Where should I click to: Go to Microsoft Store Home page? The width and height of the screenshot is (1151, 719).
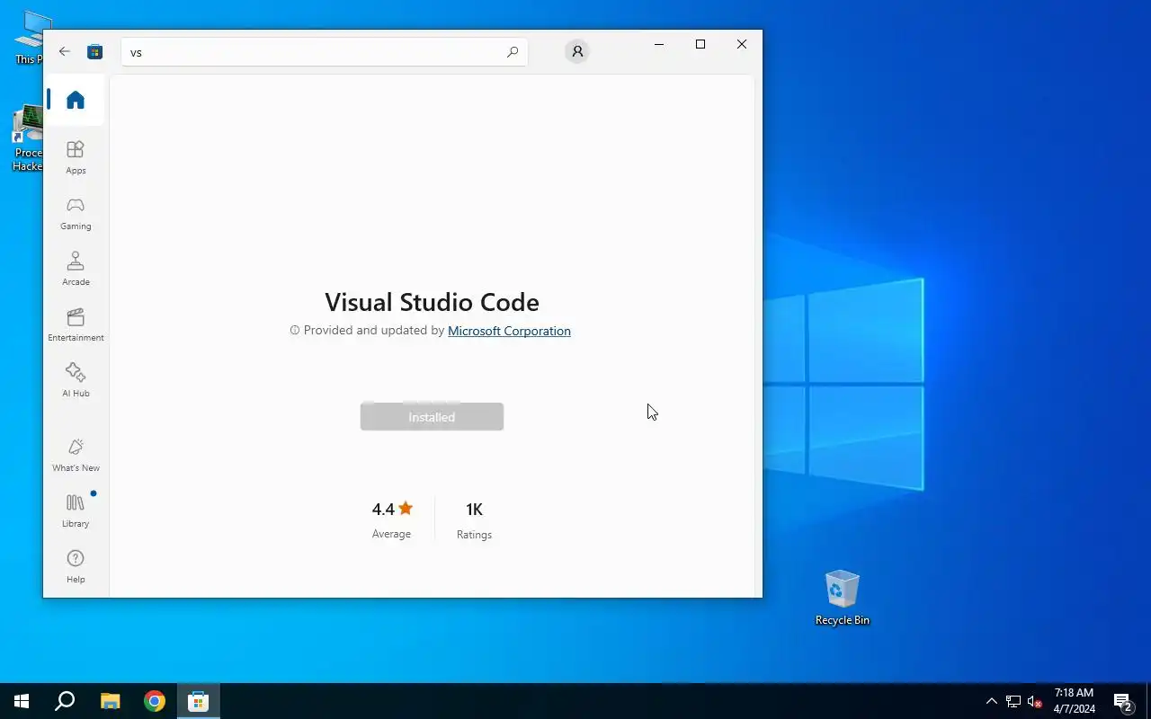click(x=76, y=100)
